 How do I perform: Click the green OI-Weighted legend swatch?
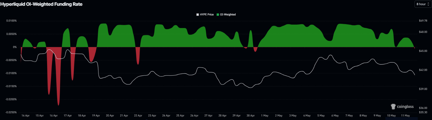click(218, 14)
